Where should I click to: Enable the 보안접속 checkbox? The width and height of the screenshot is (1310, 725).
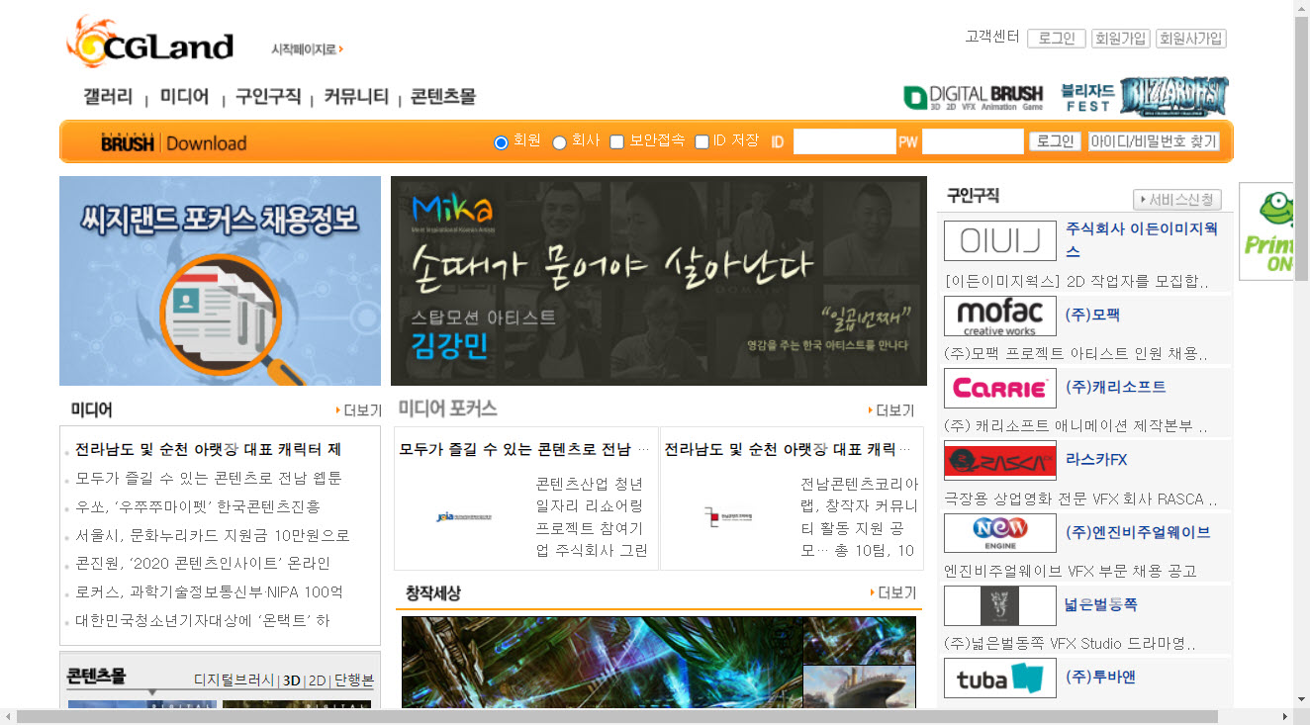[616, 141]
